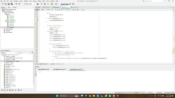Select actionPerformed method in Navigator
This screenshot has height=98, width=175.
click(14, 58)
